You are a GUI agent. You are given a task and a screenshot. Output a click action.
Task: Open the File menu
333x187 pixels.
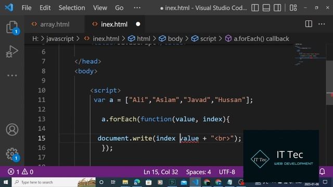[x=27, y=8]
